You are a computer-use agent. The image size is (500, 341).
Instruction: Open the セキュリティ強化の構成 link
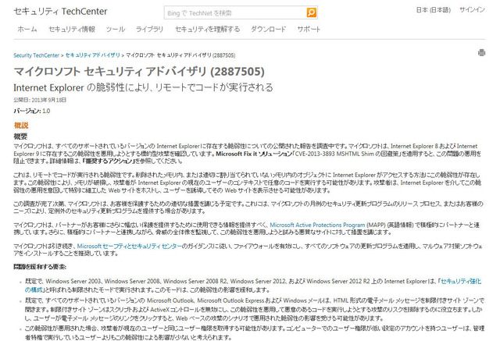point(253,286)
